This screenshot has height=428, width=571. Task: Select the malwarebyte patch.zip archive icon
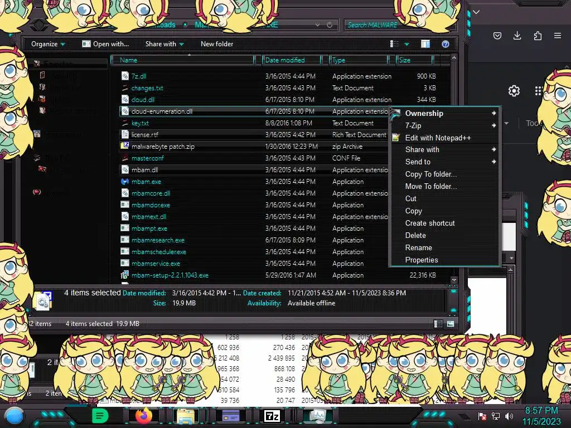pos(125,147)
